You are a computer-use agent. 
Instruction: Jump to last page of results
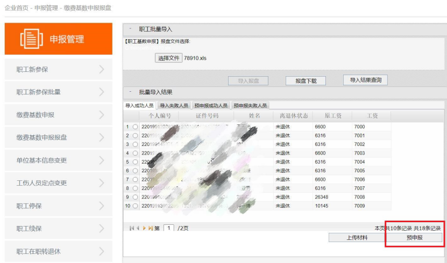(x=150, y=228)
